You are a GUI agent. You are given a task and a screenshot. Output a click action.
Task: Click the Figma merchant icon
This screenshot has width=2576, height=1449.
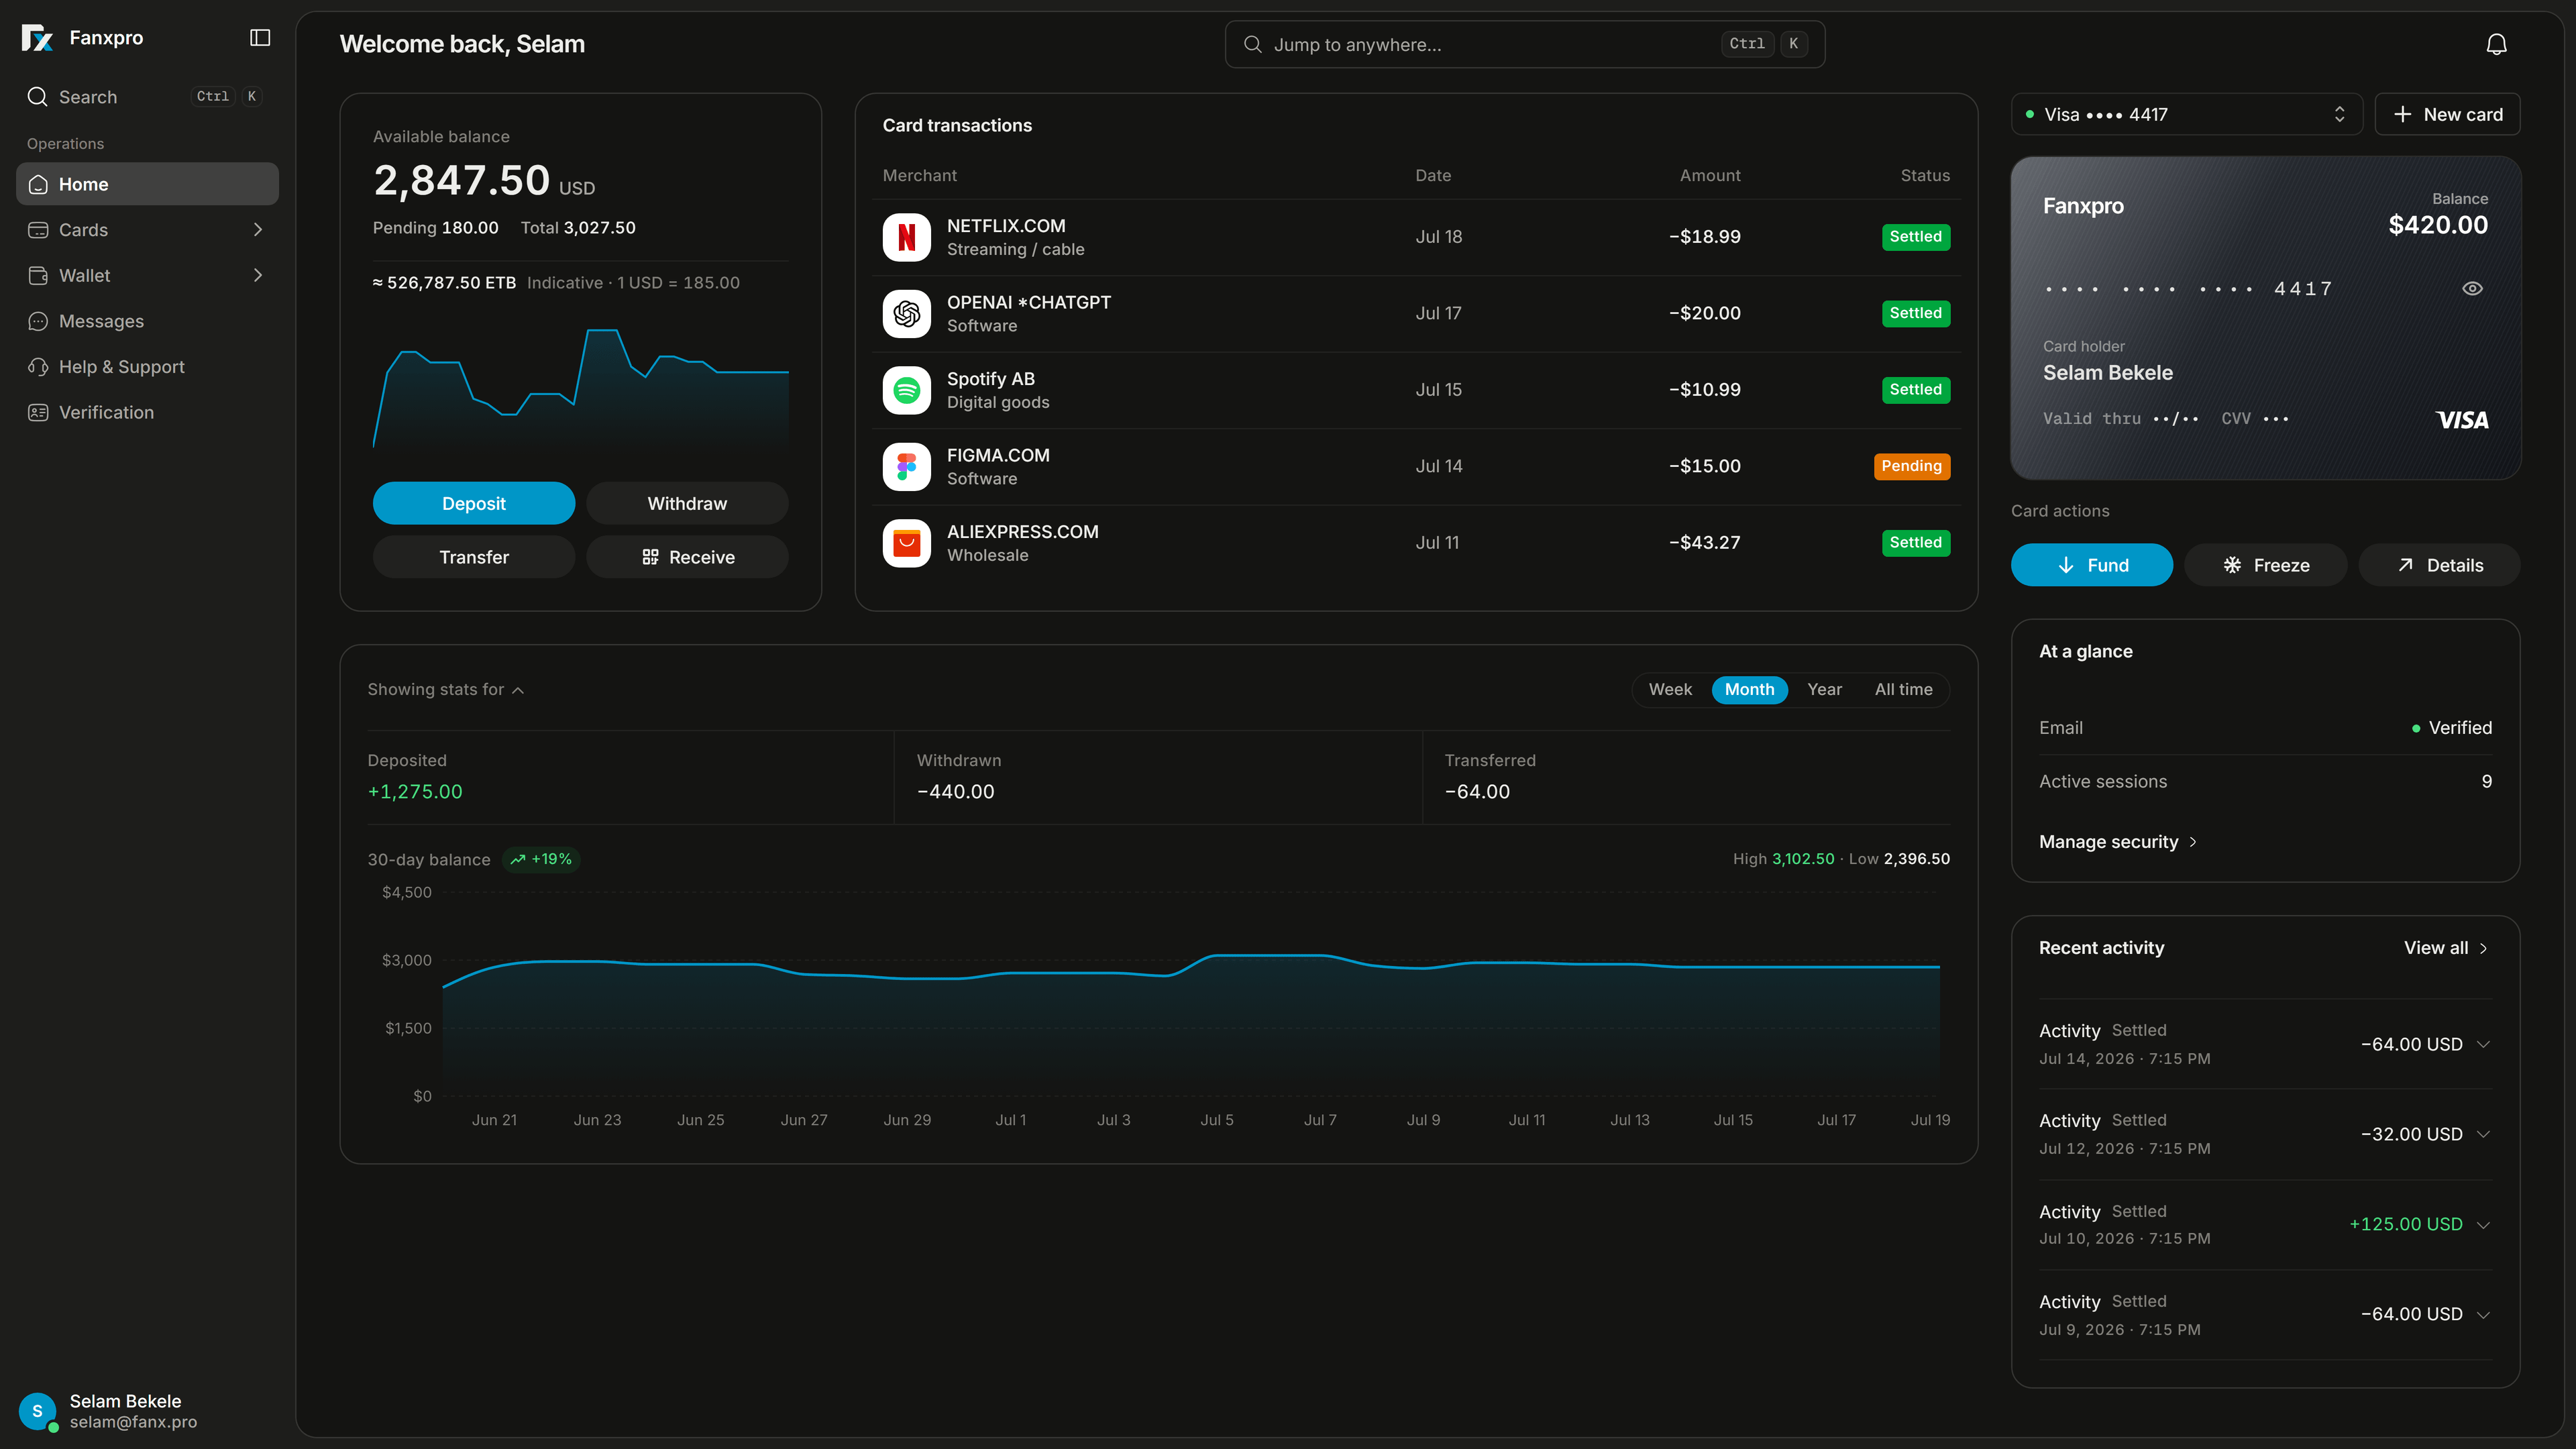point(906,467)
